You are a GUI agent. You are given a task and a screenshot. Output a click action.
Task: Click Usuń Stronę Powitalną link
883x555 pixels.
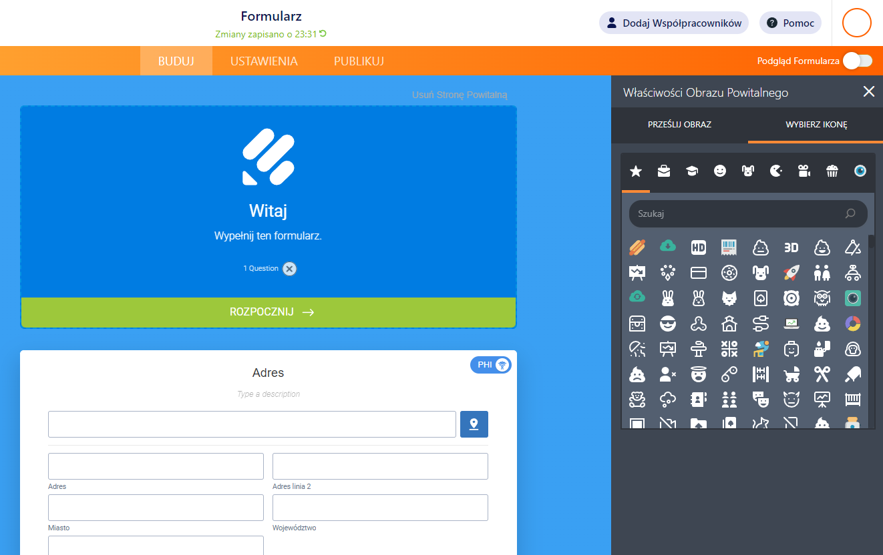(460, 95)
